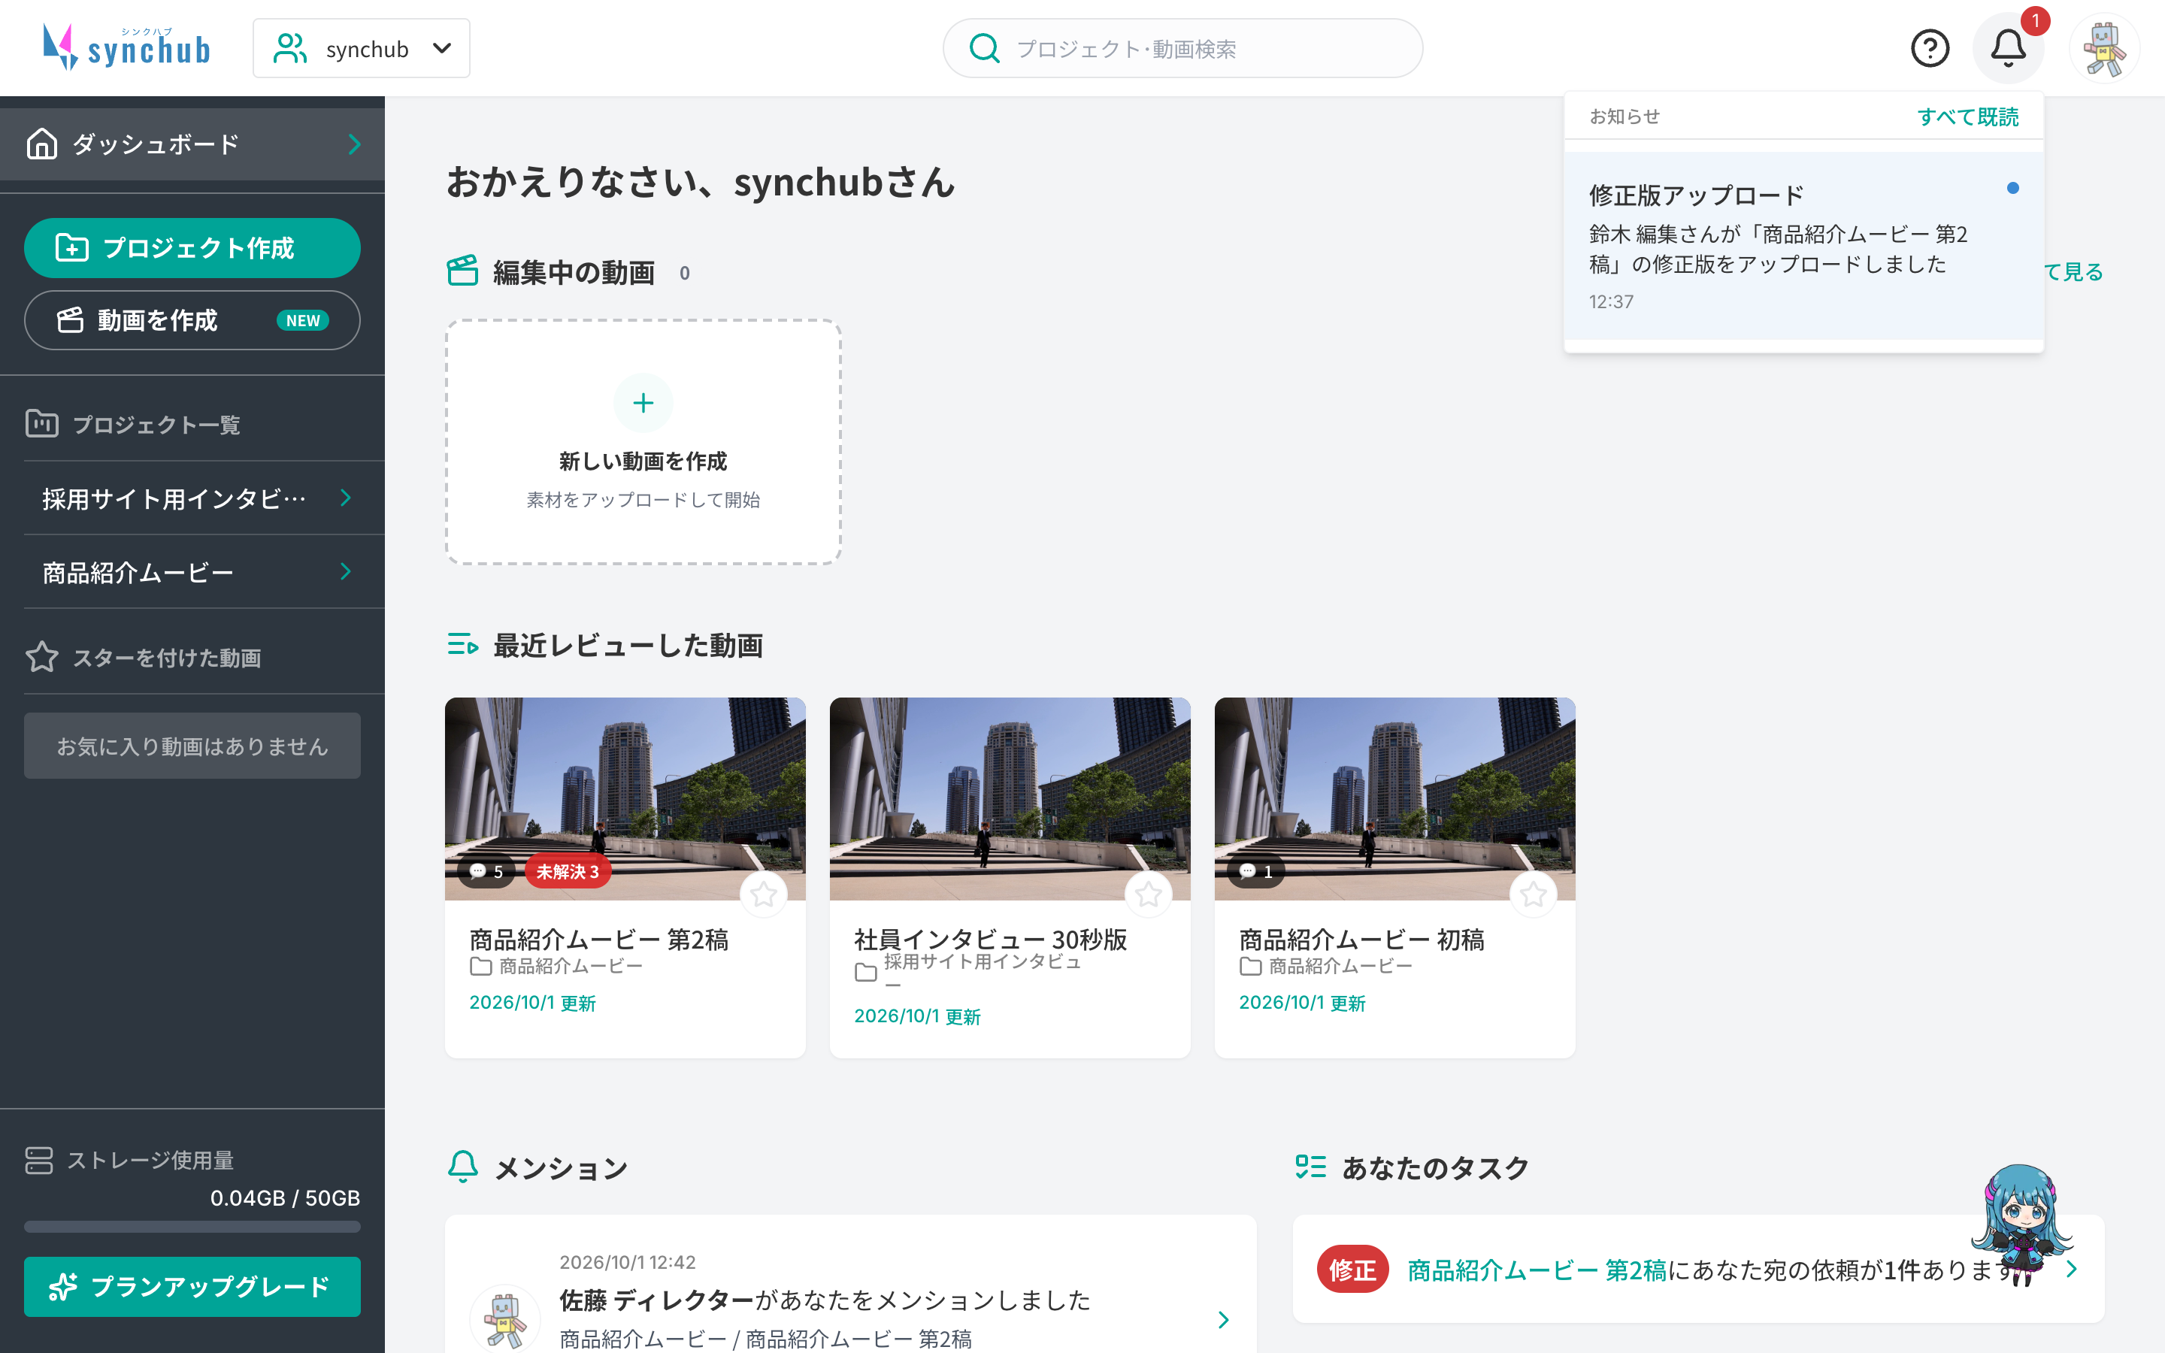Expand the ダッシュボード chevron
This screenshot has width=2165, height=1353.
coord(354,144)
